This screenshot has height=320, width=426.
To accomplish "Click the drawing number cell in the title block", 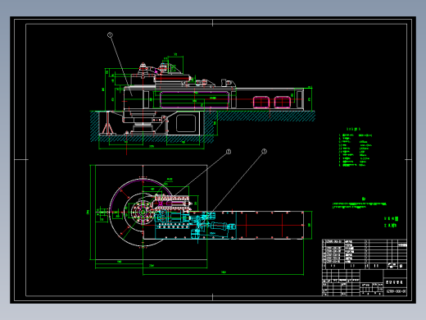I will (x=396, y=291).
